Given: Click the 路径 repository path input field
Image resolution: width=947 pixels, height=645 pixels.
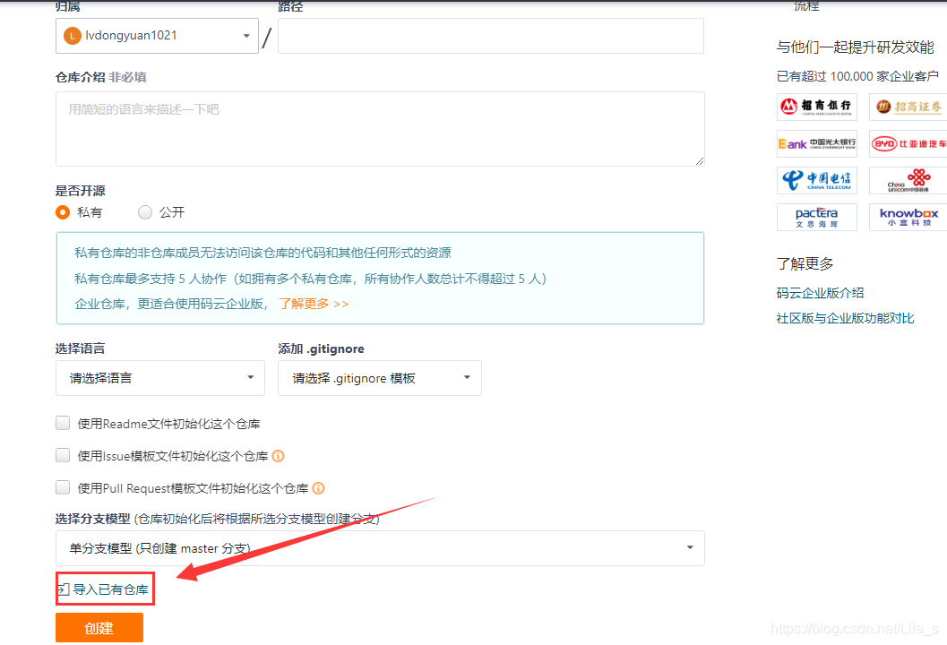Looking at the screenshot, I should pyautogui.click(x=490, y=37).
